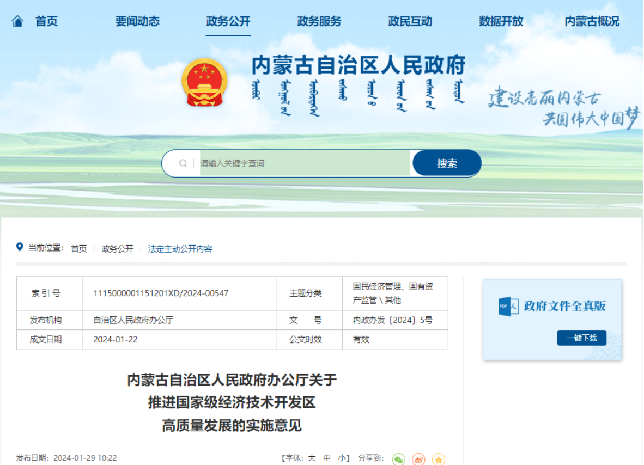
Task: Open the 政务公开 menu
Action: tap(228, 21)
